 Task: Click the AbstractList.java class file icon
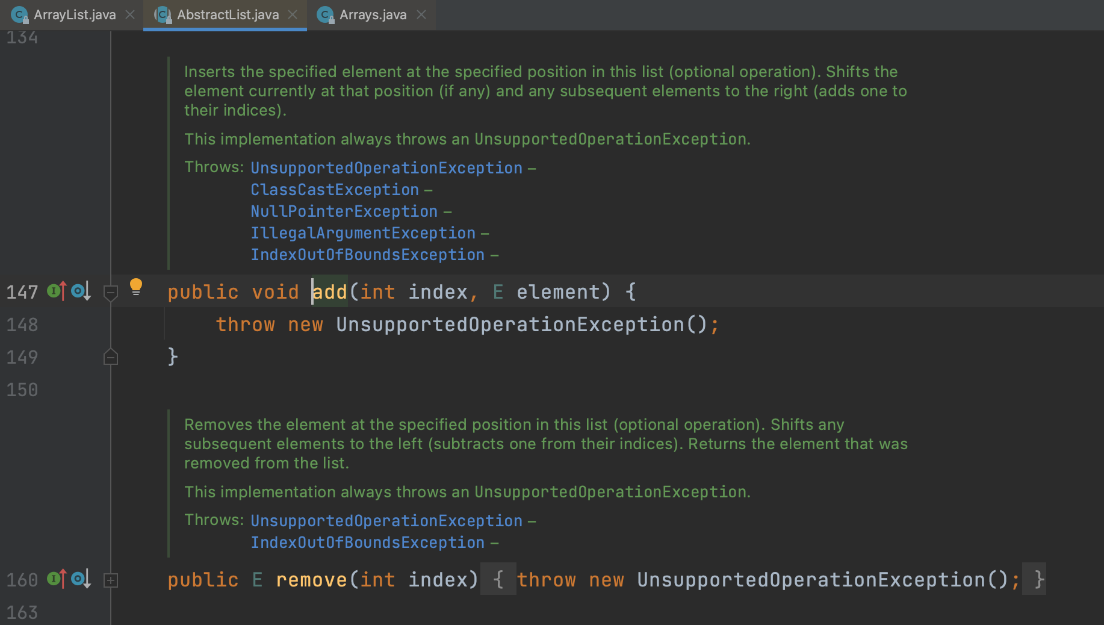click(x=163, y=15)
